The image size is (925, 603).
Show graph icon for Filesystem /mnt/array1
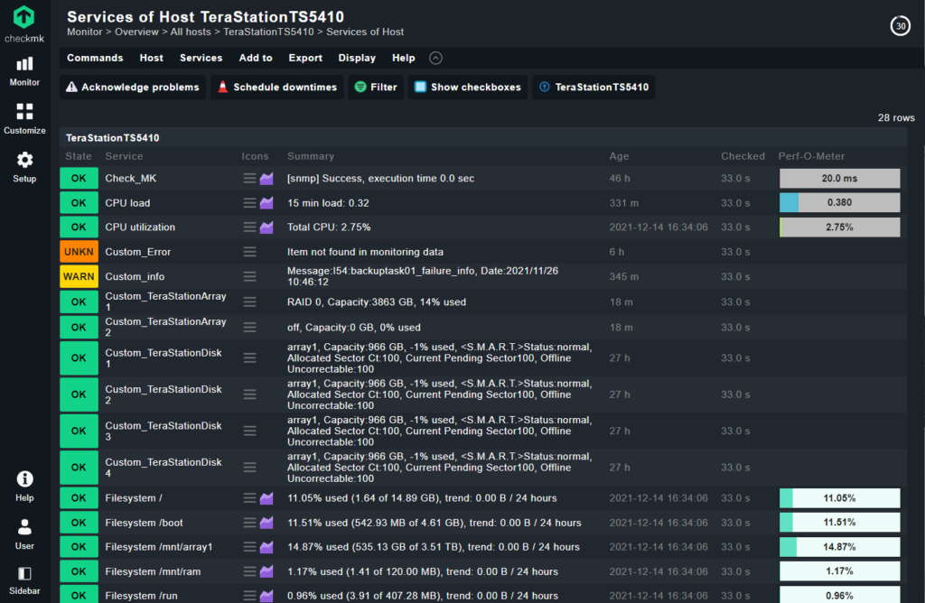click(x=266, y=547)
